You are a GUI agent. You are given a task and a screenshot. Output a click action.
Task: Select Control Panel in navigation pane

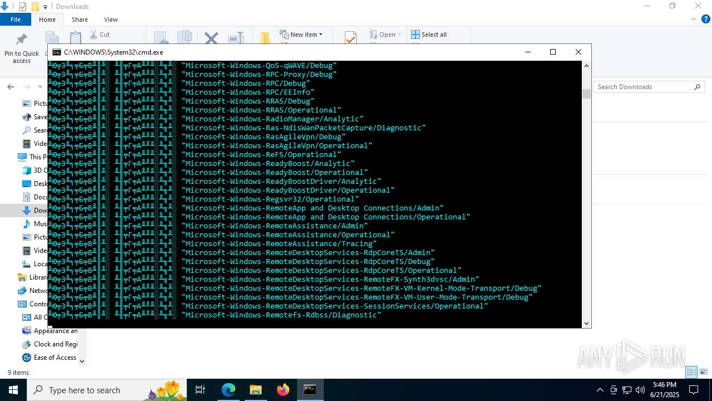pyautogui.click(x=32, y=304)
